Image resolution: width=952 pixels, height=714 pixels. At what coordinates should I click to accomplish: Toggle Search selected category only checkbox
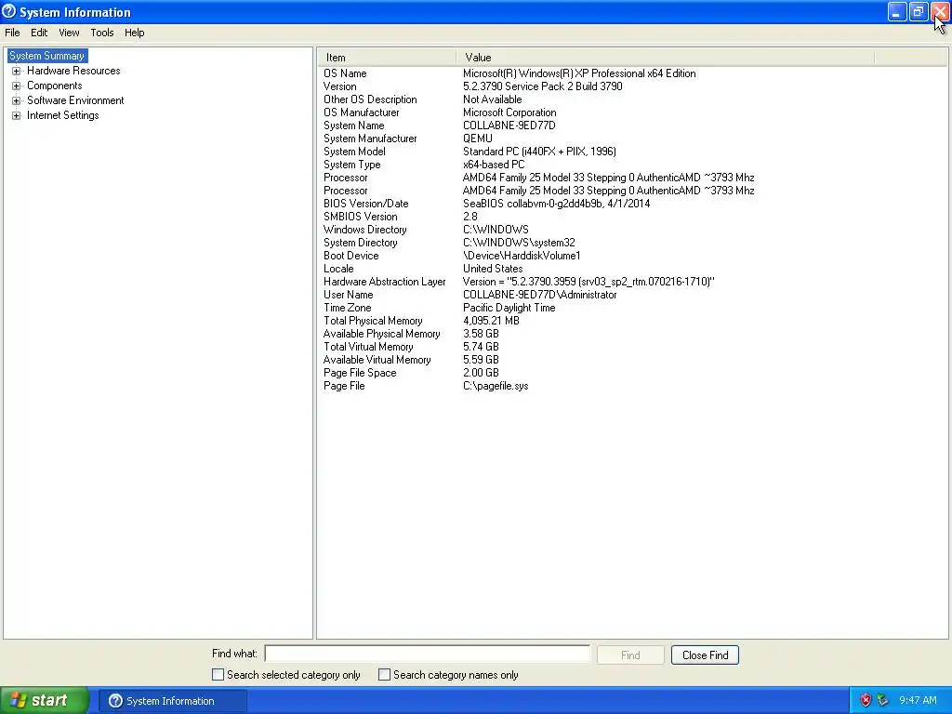(x=218, y=675)
